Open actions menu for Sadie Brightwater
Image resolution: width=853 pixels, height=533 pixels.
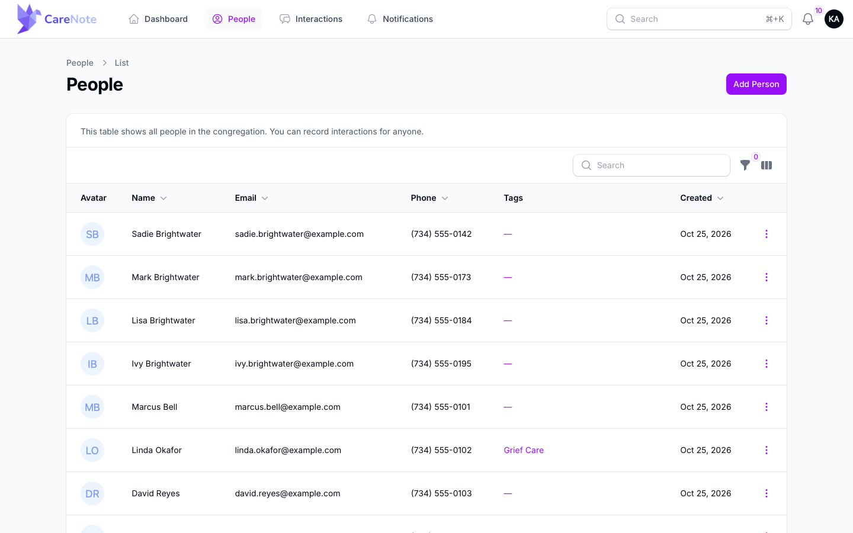click(767, 234)
